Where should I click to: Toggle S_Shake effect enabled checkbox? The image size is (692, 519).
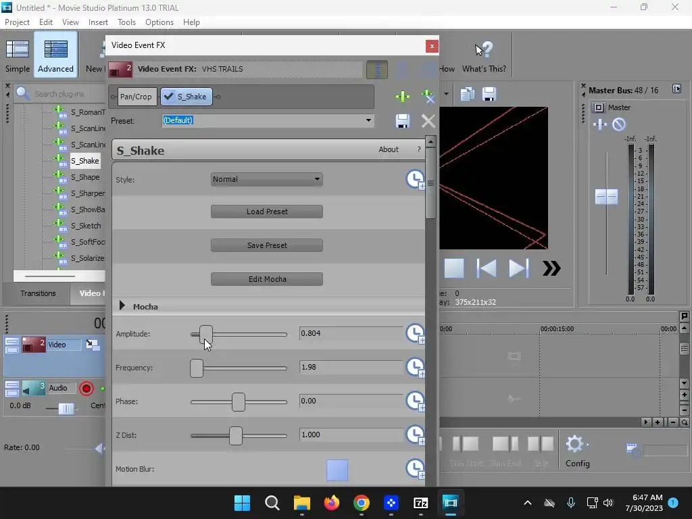[168, 96]
